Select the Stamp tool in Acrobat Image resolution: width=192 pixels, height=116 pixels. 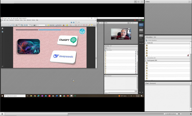click(64, 25)
